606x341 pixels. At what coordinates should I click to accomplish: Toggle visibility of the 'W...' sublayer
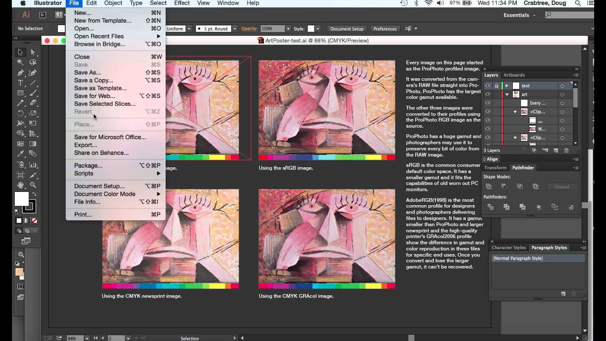[x=487, y=129]
